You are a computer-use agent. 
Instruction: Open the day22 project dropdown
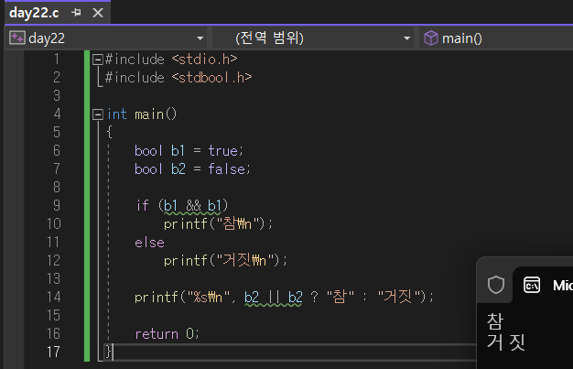pyautogui.click(x=200, y=38)
